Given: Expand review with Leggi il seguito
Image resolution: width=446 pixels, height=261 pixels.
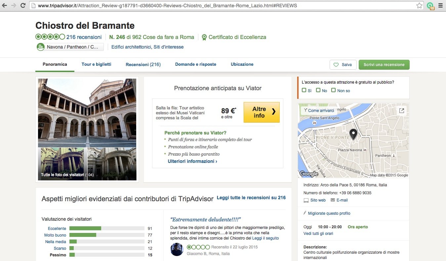Looking at the screenshot, I should coord(265,238).
